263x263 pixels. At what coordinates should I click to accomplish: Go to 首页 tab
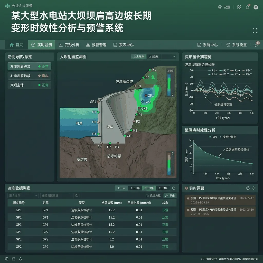click(x=16, y=45)
